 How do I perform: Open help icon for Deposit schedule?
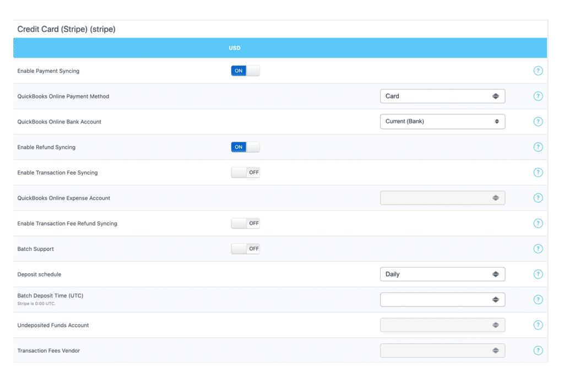538,274
